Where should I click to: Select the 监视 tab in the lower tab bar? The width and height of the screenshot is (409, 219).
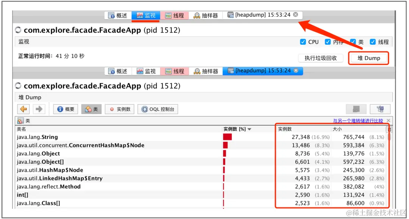(x=146, y=71)
